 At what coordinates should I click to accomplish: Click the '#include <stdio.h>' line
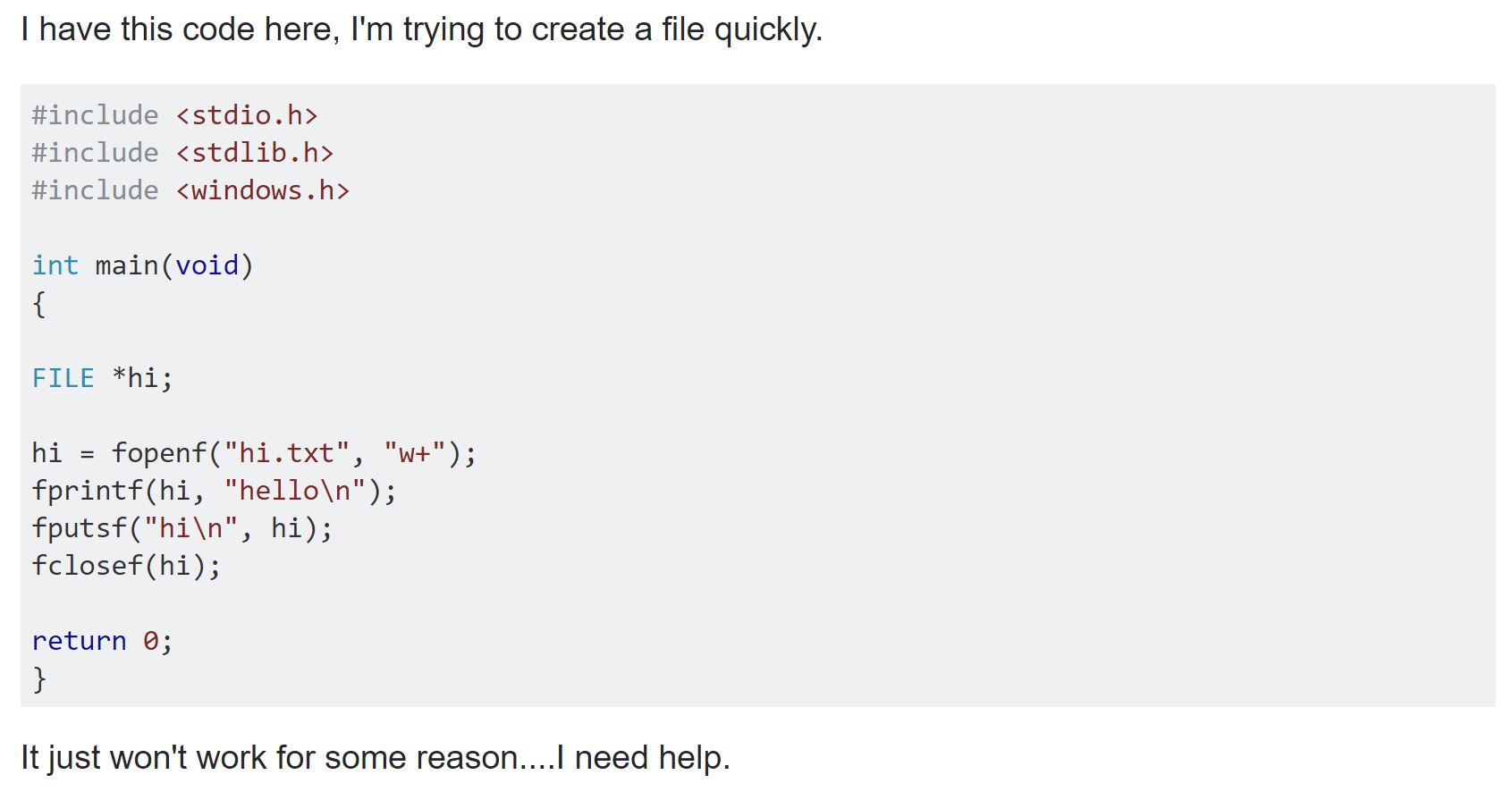click(174, 115)
